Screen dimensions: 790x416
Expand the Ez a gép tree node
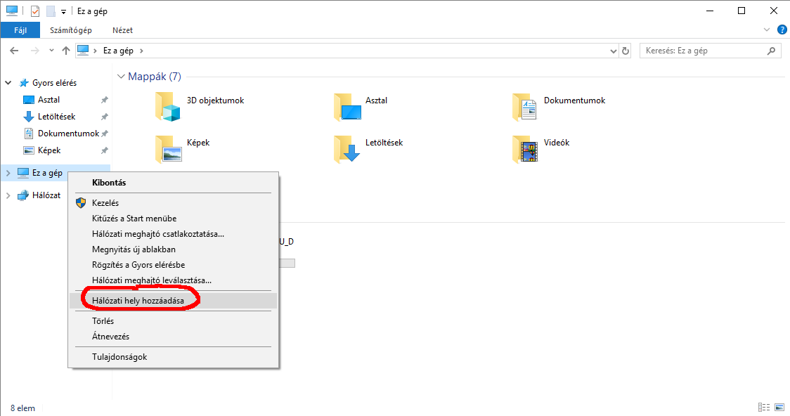click(x=8, y=173)
